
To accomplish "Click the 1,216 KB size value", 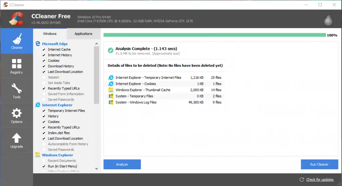I will click(197, 77).
